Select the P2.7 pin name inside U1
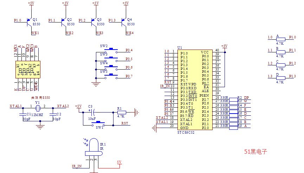The image size is (304, 173). [x=205, y=100]
